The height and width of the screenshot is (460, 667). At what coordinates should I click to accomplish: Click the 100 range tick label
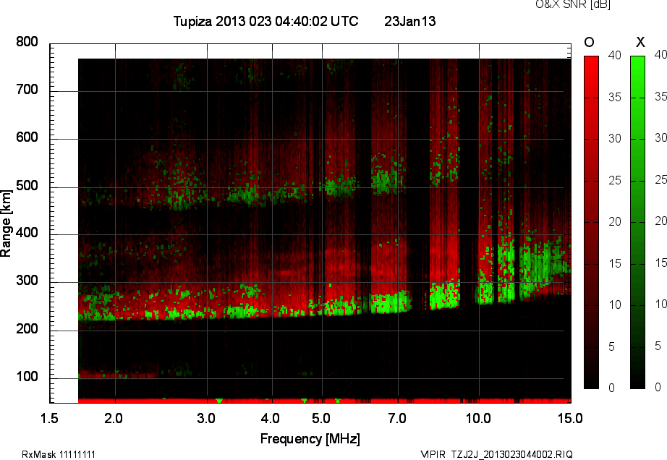pyautogui.click(x=27, y=377)
